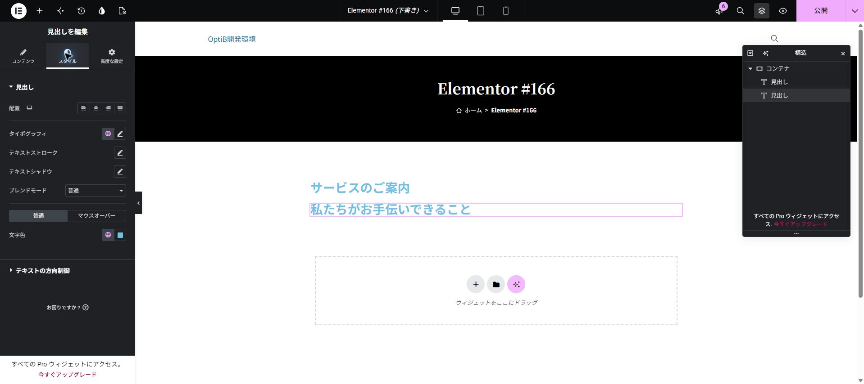Switch to mobile device preview

coord(506,11)
